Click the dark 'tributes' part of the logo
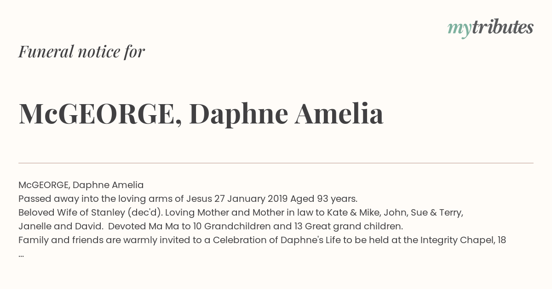 (x=503, y=28)
